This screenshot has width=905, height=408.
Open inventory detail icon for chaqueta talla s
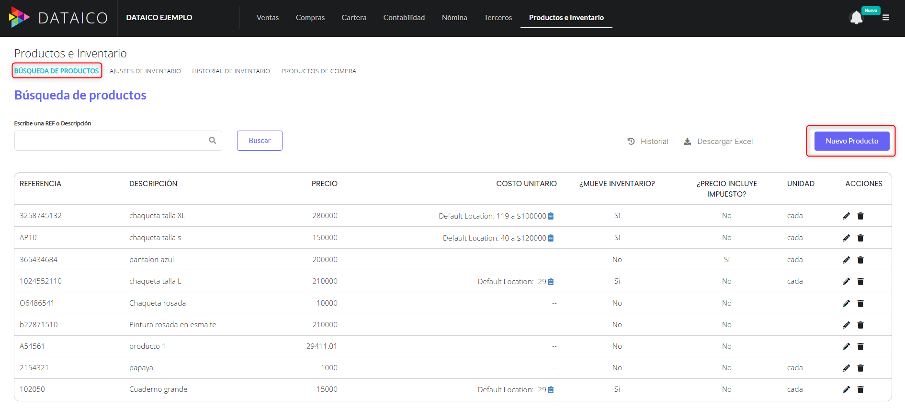(x=551, y=238)
